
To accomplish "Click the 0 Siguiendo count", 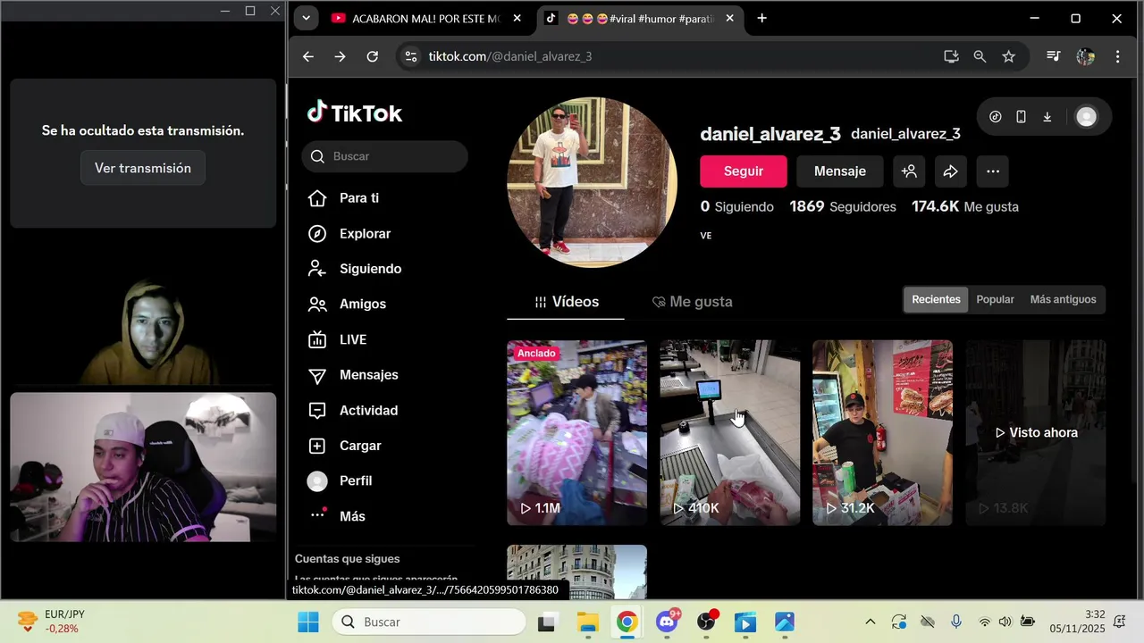I will 737,206.
